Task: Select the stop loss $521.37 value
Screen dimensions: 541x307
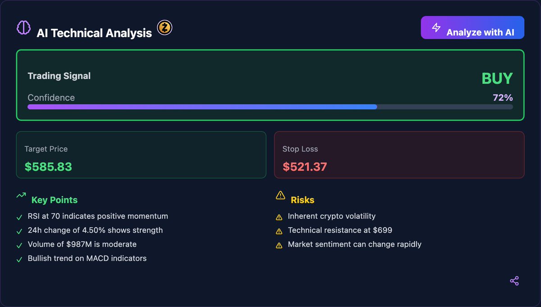Action: pyautogui.click(x=305, y=167)
